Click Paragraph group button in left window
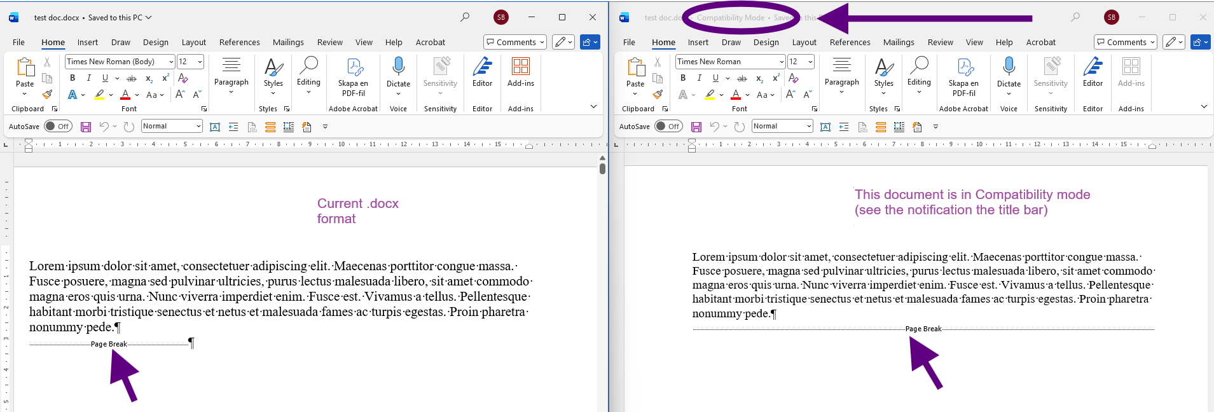 (x=231, y=76)
